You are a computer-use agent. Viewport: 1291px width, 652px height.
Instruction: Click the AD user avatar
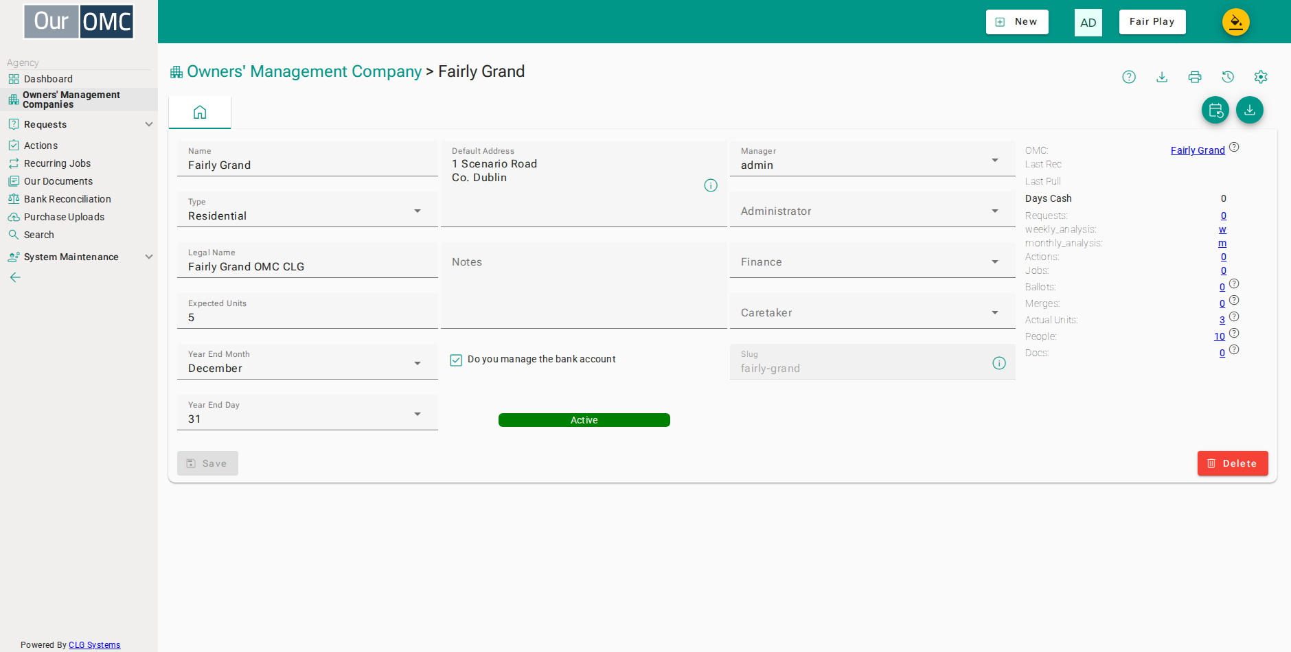click(x=1088, y=23)
